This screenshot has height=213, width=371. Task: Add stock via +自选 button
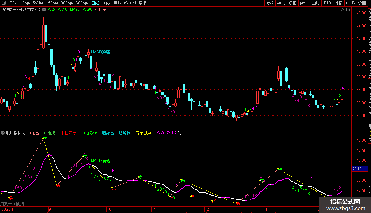click(350, 3)
